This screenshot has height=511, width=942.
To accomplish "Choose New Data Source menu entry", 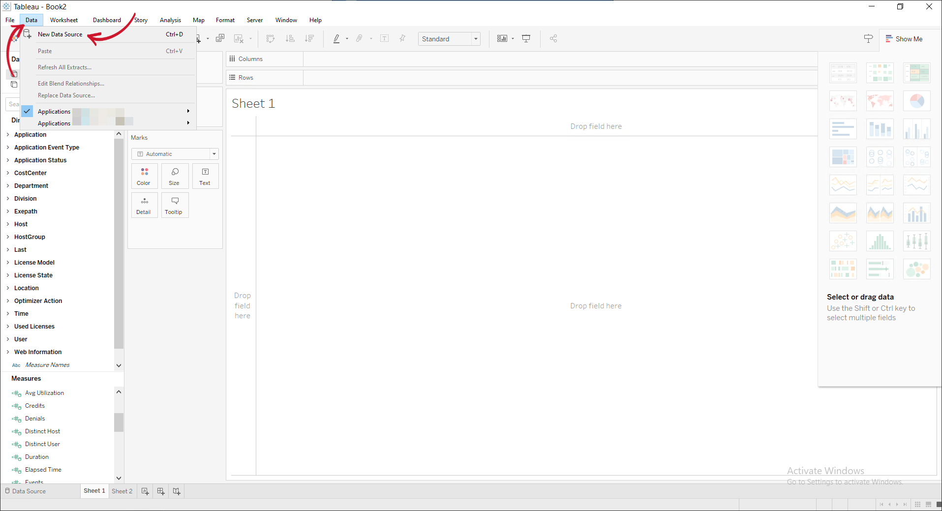I will pos(60,34).
